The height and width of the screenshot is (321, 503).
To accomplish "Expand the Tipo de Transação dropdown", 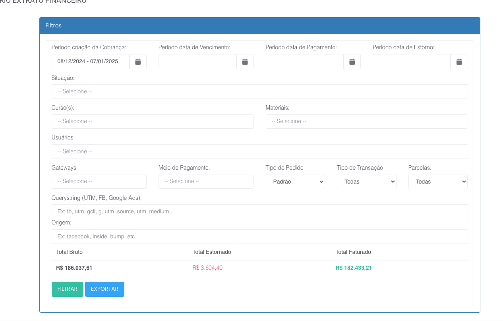I will pos(366,182).
